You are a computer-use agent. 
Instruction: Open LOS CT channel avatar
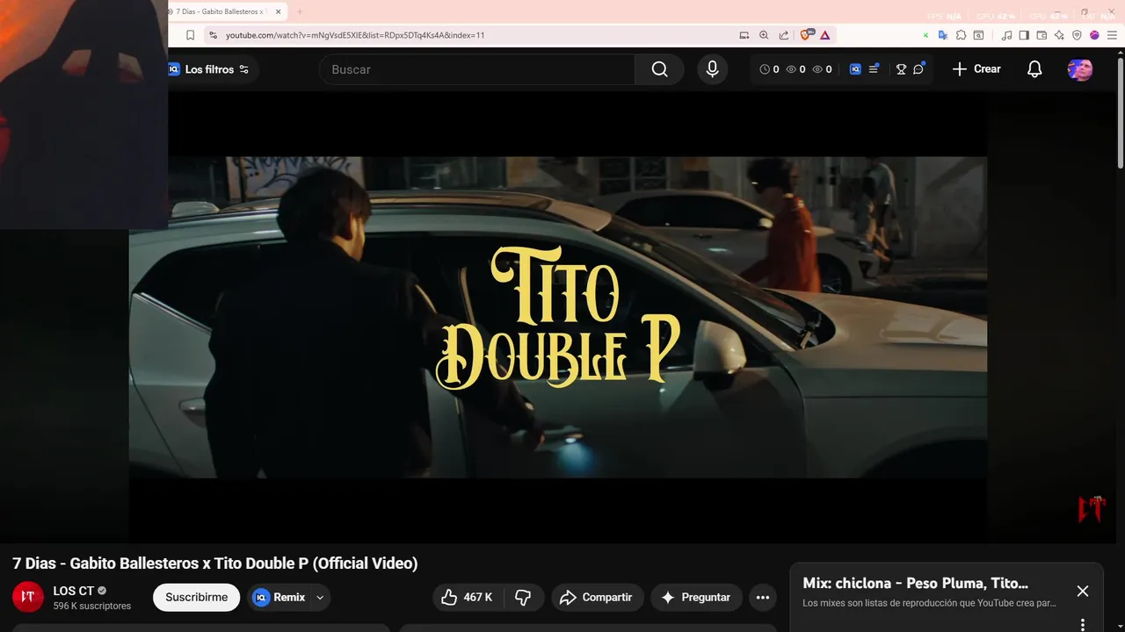(28, 597)
